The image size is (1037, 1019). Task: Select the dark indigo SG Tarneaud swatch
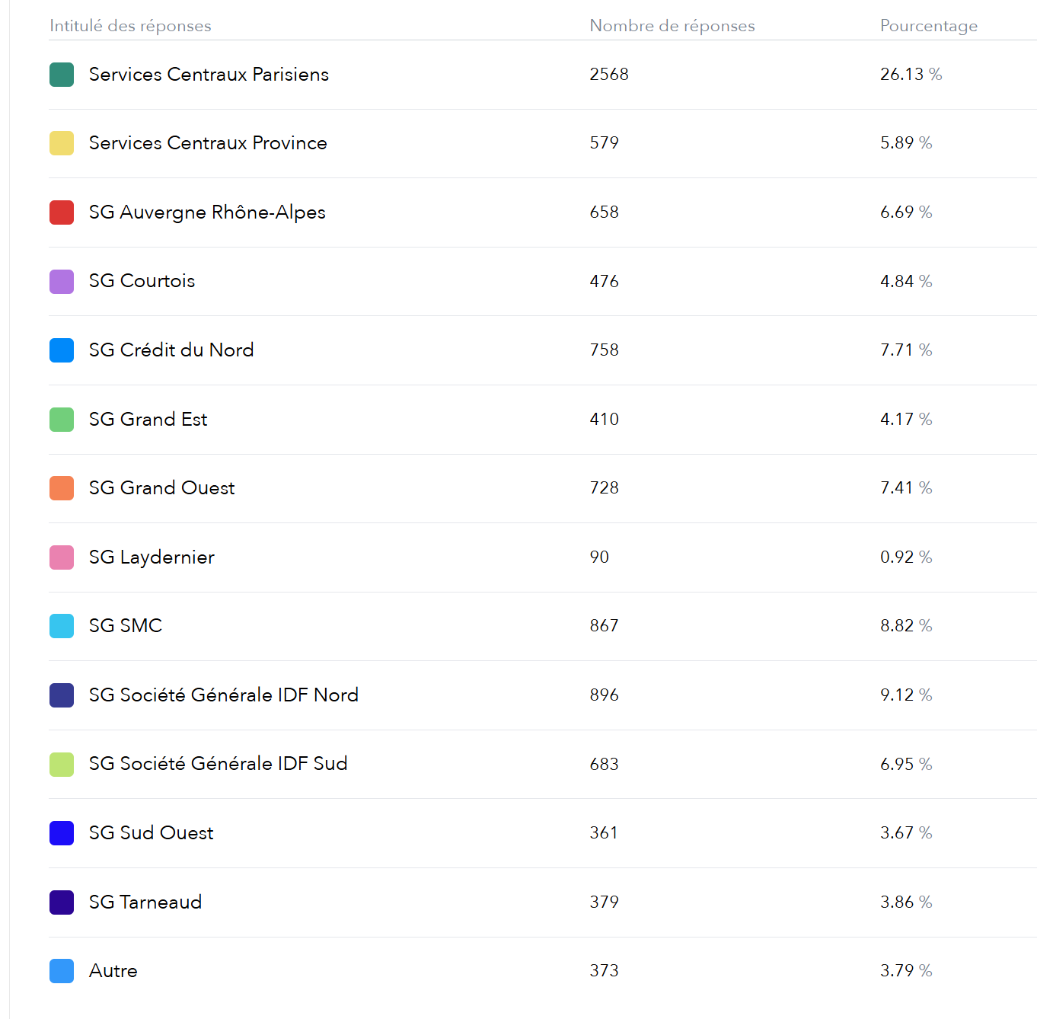click(x=62, y=902)
